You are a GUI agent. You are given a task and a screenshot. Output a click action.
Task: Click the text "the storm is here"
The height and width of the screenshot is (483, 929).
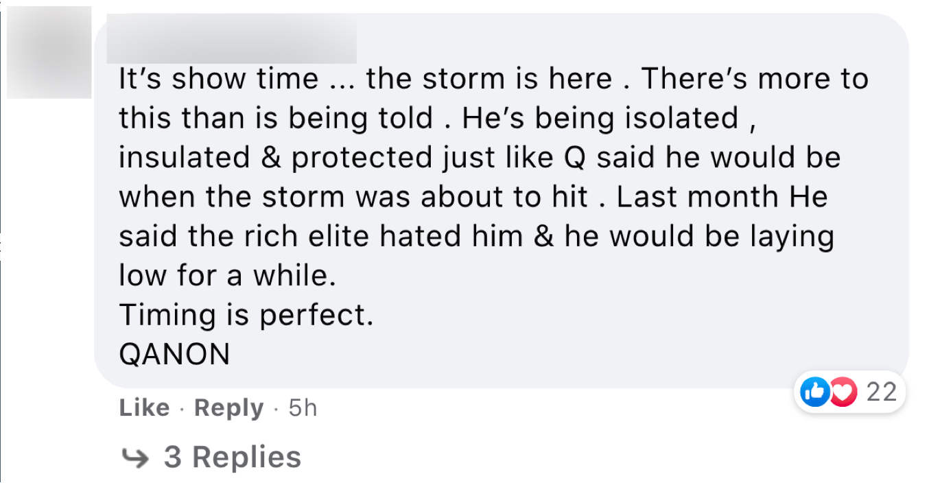click(x=489, y=80)
